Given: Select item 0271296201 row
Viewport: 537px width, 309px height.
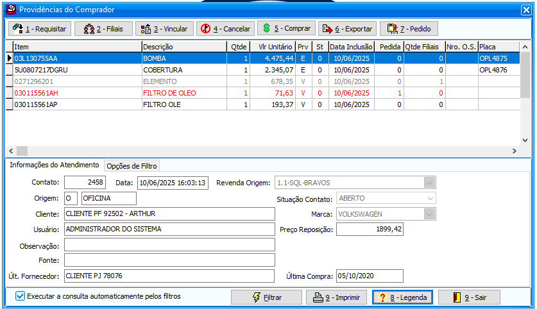Looking at the screenshot, I should (262, 81).
